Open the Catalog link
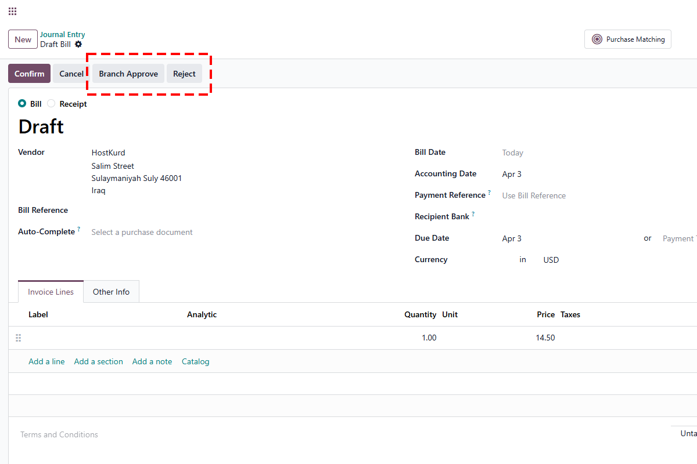Viewport: 697px width, 464px height. tap(195, 361)
